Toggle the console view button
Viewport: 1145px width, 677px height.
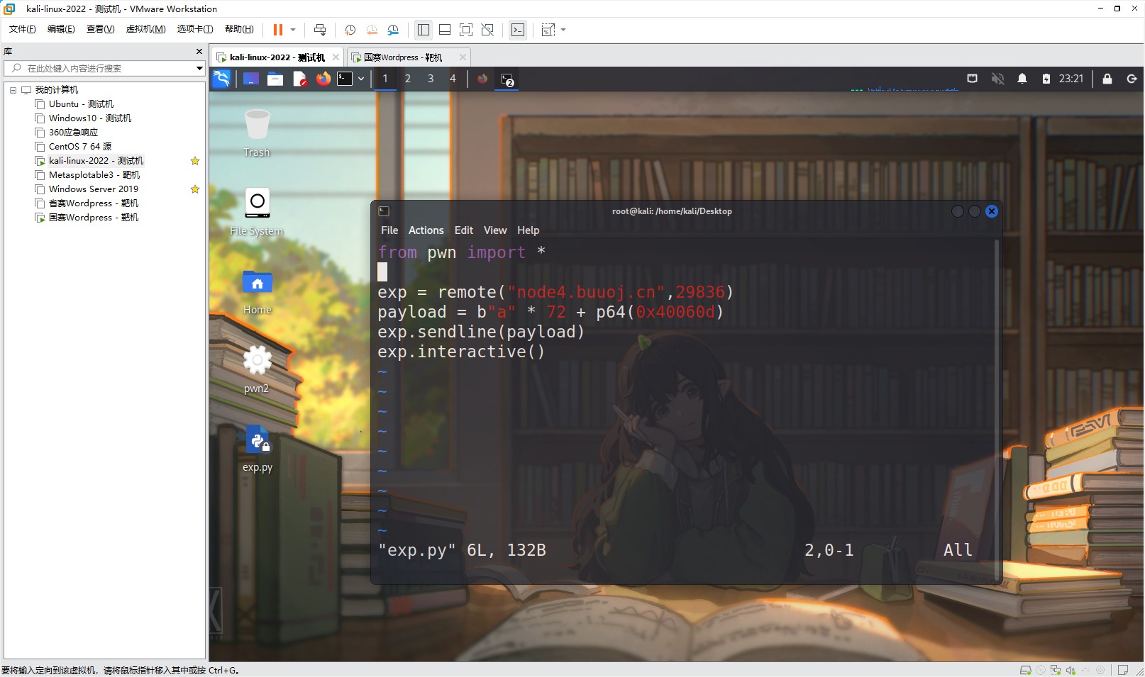(x=518, y=30)
